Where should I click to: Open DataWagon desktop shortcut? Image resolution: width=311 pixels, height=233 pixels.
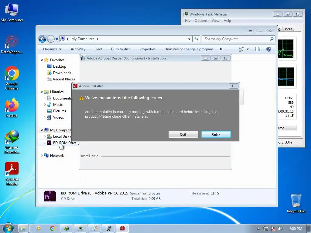pos(12,44)
